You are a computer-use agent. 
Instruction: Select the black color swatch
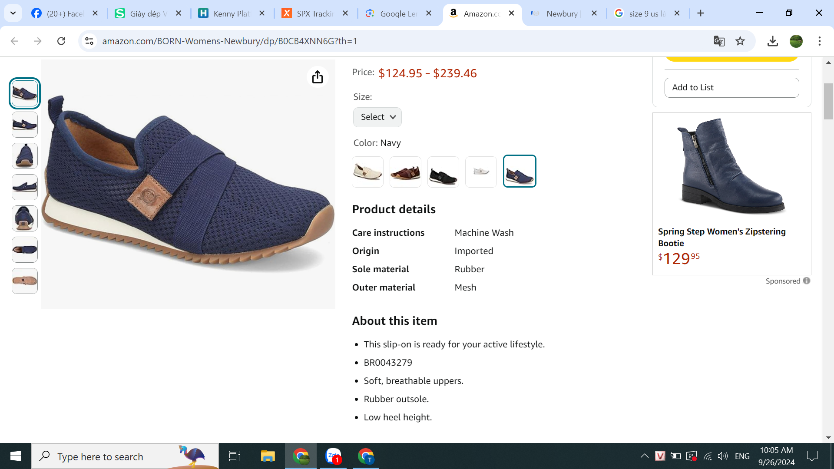point(443,172)
